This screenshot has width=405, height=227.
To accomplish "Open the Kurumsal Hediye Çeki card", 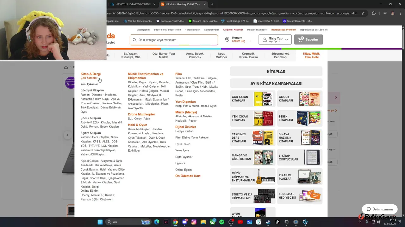I will pyautogui.click(x=300, y=196).
